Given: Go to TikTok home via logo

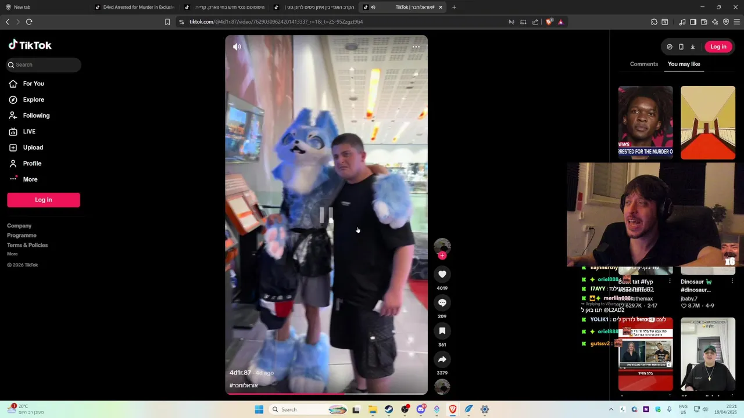Looking at the screenshot, I should [x=30, y=45].
